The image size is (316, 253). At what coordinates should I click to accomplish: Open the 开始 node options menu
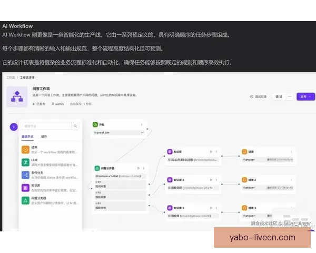[x=142, y=125]
